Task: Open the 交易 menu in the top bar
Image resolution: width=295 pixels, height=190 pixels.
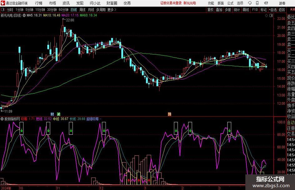Action: 127,3
